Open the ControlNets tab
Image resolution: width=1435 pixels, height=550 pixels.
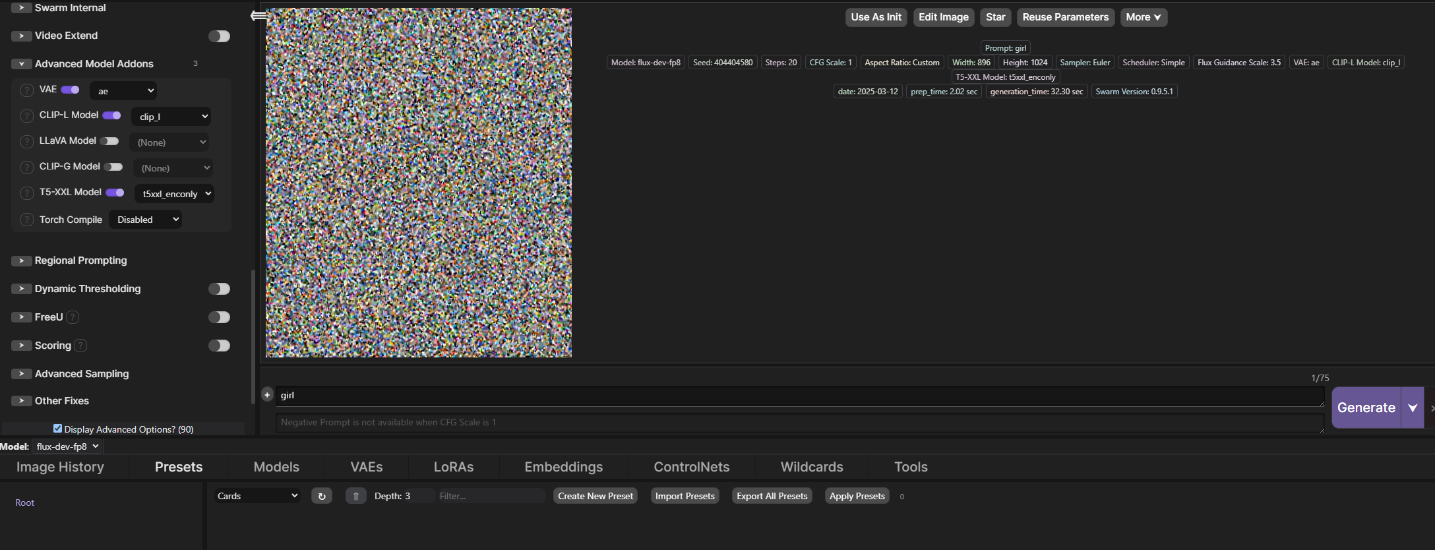(x=692, y=467)
